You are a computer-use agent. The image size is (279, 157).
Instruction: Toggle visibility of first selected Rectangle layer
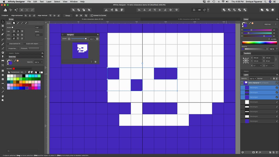277,87
